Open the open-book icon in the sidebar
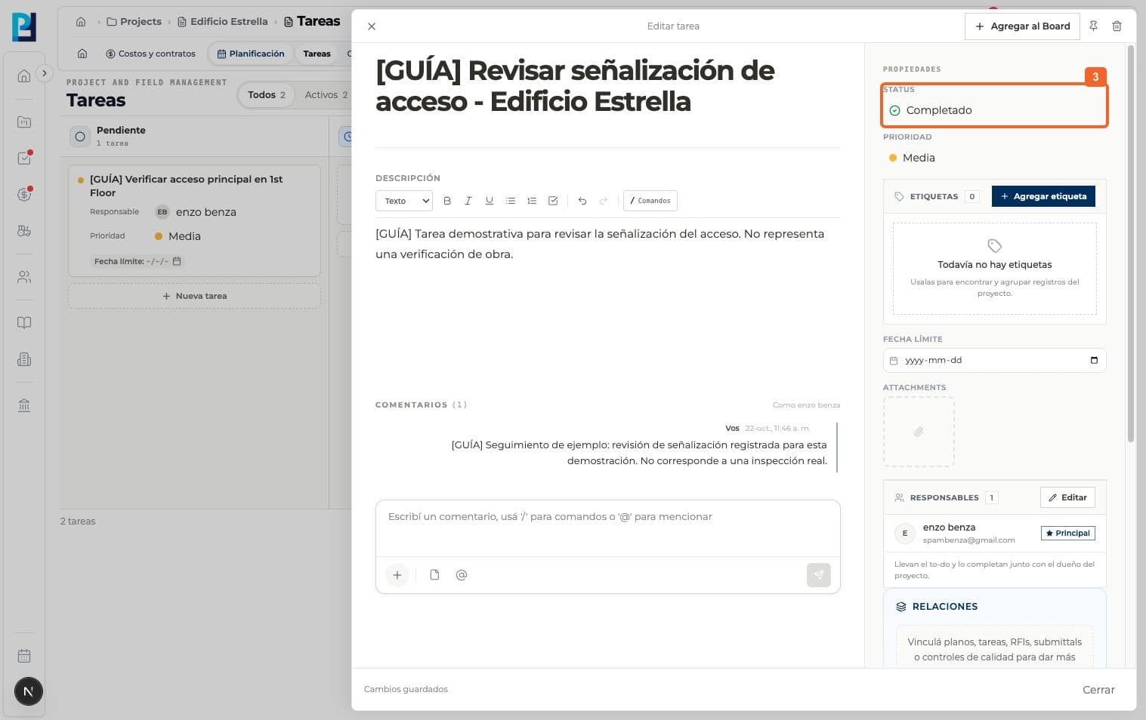The height and width of the screenshot is (720, 1146). pyautogui.click(x=24, y=323)
